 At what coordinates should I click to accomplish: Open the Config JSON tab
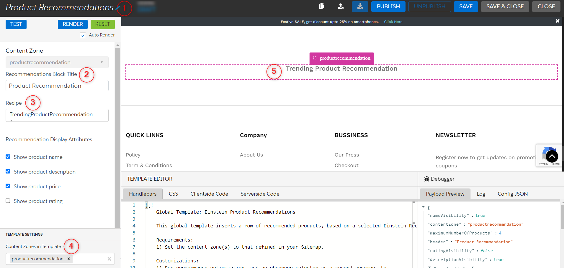[x=513, y=194]
